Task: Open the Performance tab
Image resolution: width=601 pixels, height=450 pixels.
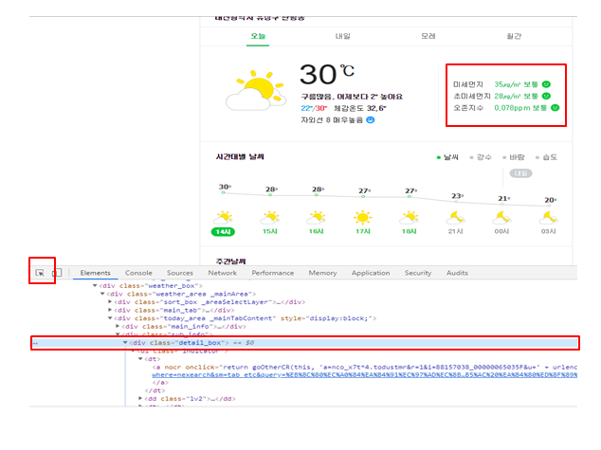Action: [x=272, y=273]
